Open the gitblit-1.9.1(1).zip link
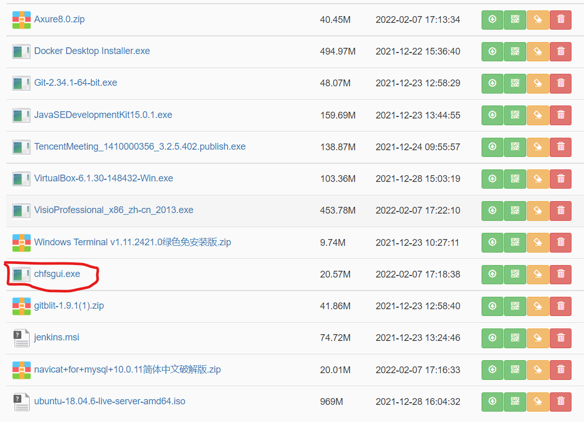The image size is (584, 422). pyautogui.click(x=69, y=306)
